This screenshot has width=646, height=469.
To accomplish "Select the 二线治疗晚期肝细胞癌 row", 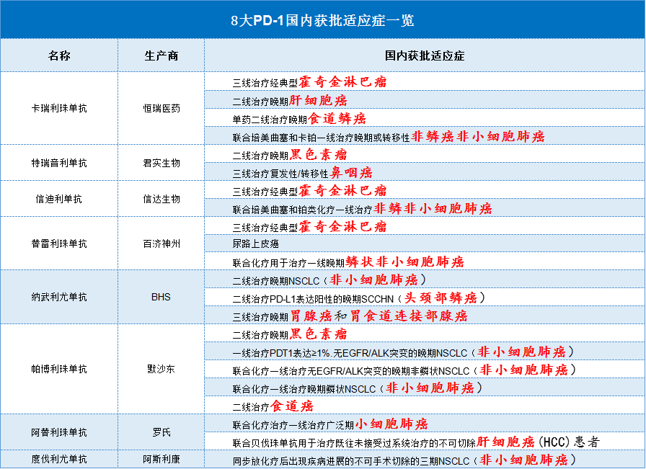I will [425, 99].
